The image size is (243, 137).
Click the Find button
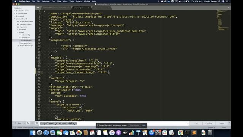tap(196, 123)
